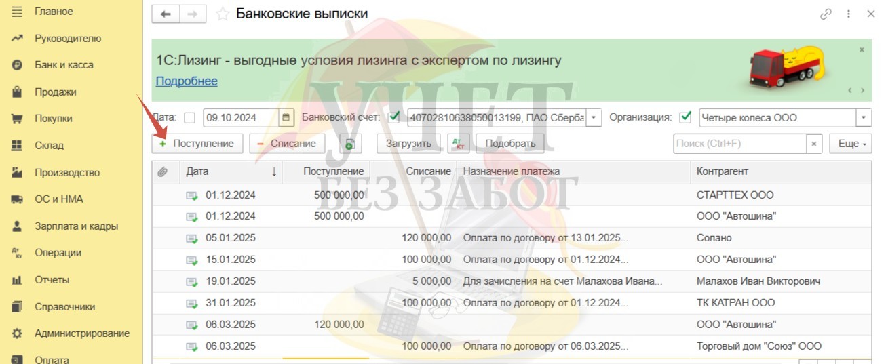Show next banner with right arrow
This screenshot has width=886, height=364.
point(863,90)
